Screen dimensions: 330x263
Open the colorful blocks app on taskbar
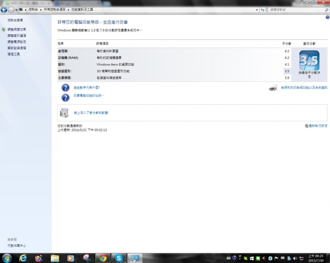click(38, 258)
